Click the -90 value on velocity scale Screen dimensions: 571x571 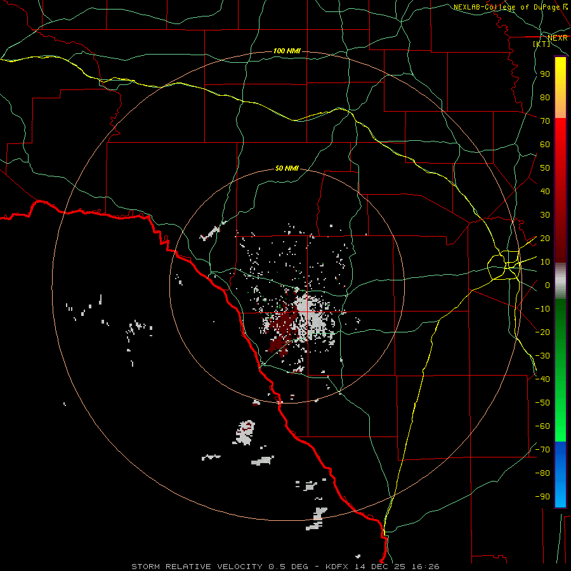542,497
